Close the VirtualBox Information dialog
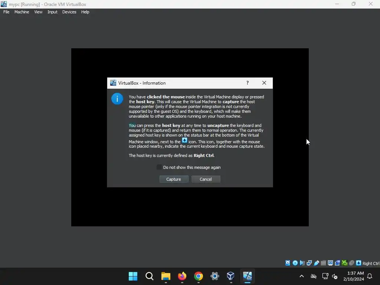The width and height of the screenshot is (380, 285). pos(264,83)
